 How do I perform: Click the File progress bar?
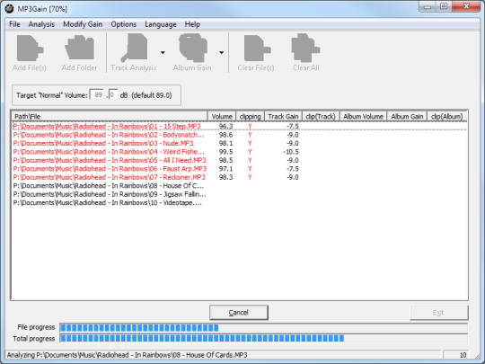point(263,327)
